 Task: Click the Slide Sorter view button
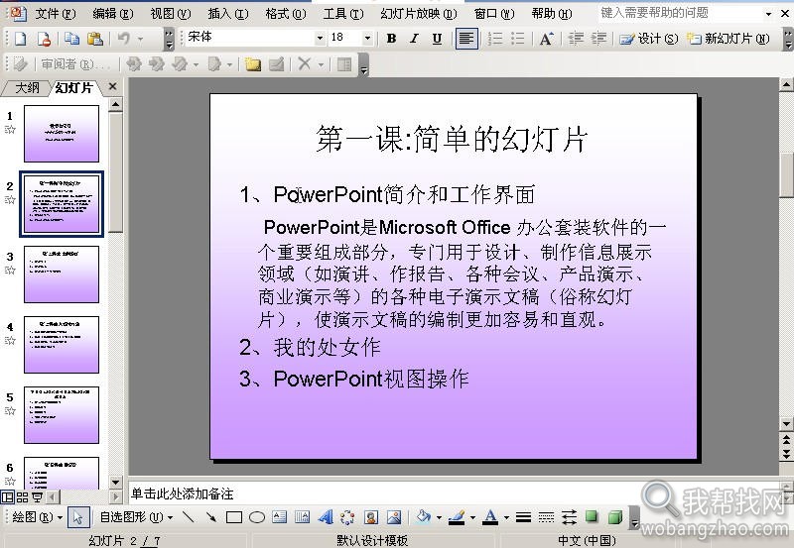[x=22, y=496]
